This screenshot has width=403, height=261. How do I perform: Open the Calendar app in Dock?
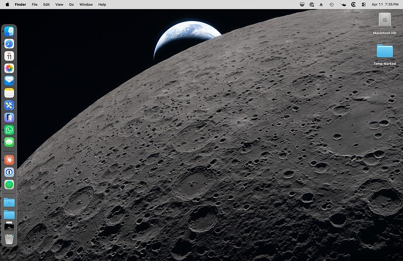(9, 56)
